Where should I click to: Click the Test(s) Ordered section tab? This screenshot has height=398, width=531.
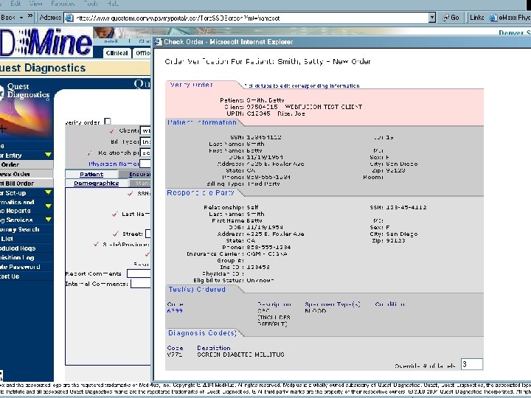tap(197, 290)
